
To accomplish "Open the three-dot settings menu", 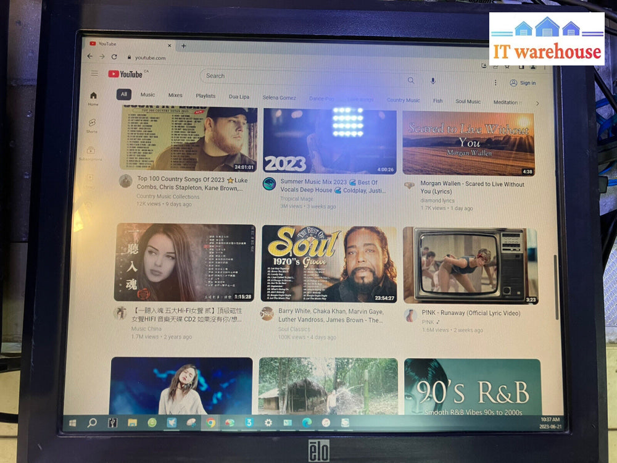I will [x=495, y=82].
